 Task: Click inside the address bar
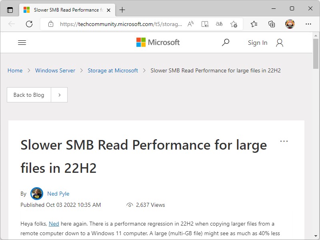120,24
